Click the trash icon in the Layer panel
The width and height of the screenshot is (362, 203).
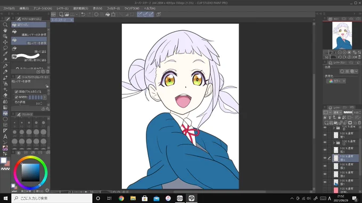click(359, 123)
